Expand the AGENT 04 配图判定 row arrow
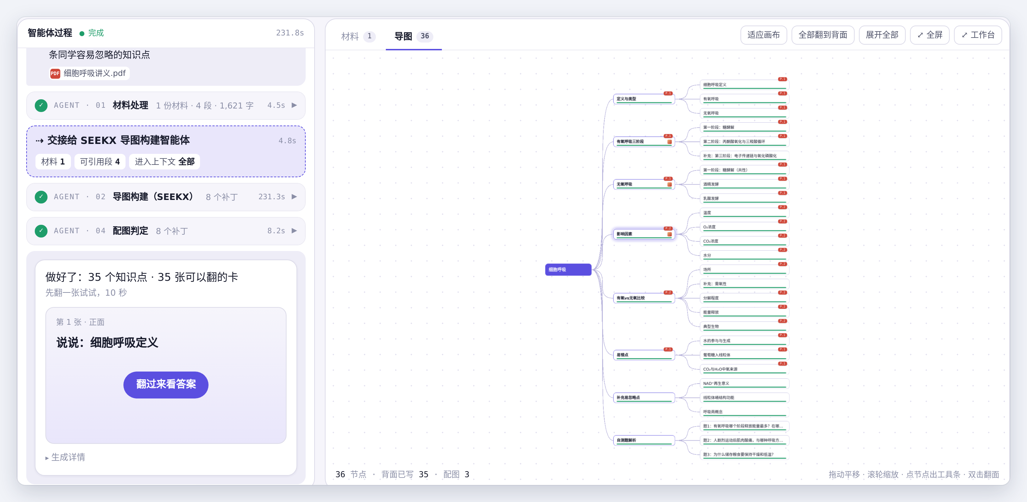Image resolution: width=1027 pixels, height=502 pixels. point(294,231)
